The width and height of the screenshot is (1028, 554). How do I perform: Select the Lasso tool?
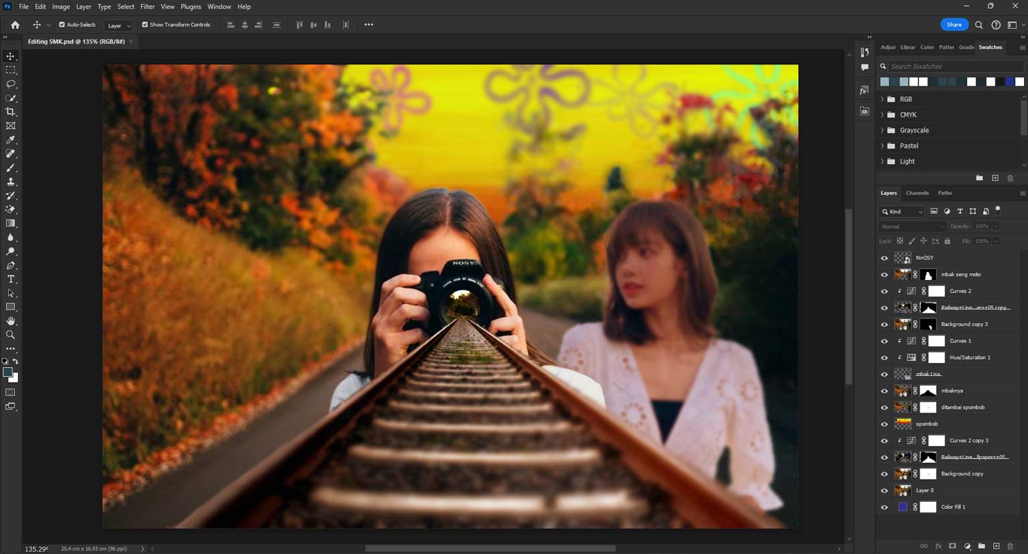click(x=11, y=84)
